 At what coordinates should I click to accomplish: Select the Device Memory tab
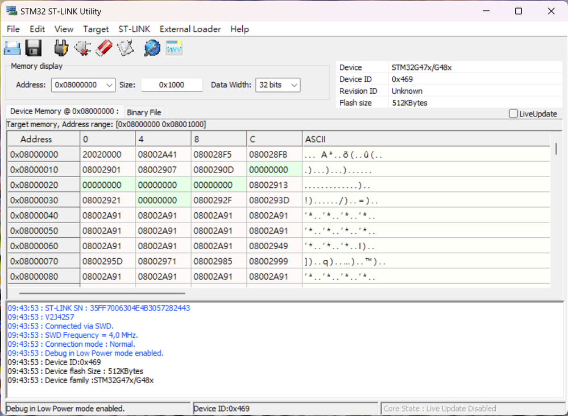64,111
